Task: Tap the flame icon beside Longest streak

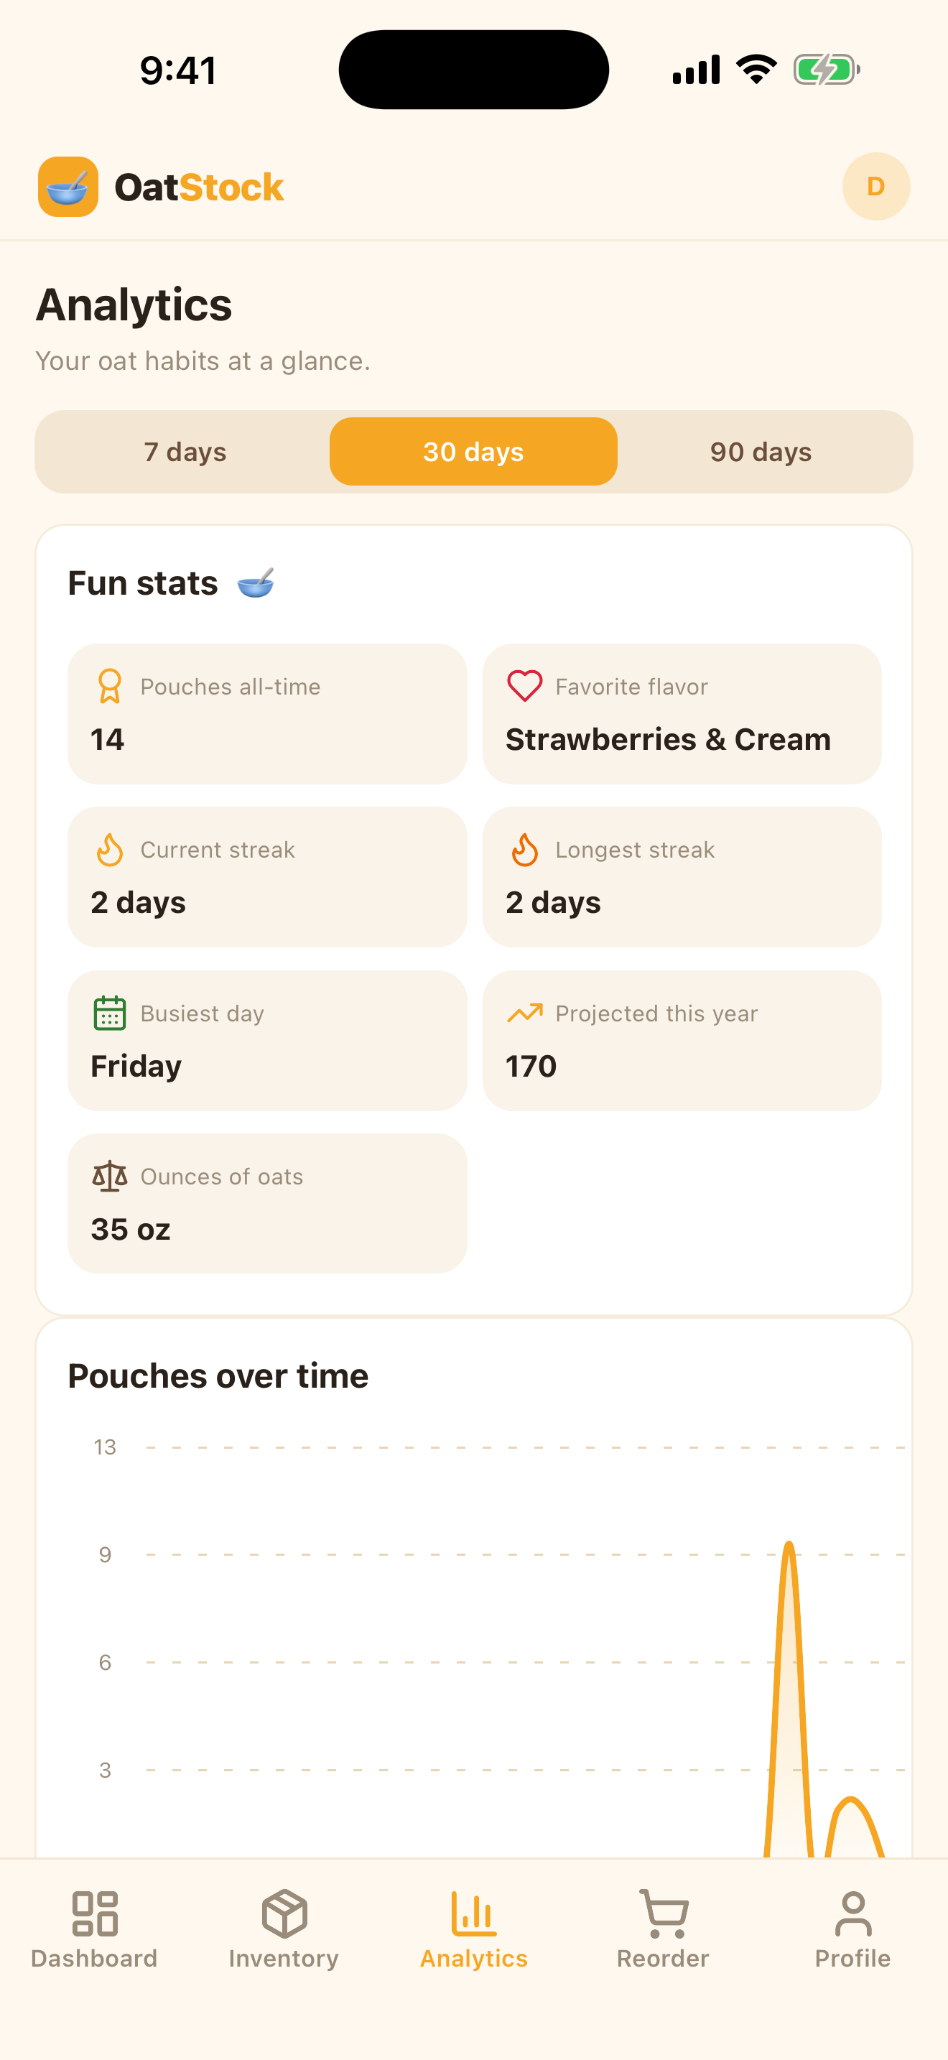Action: (524, 849)
